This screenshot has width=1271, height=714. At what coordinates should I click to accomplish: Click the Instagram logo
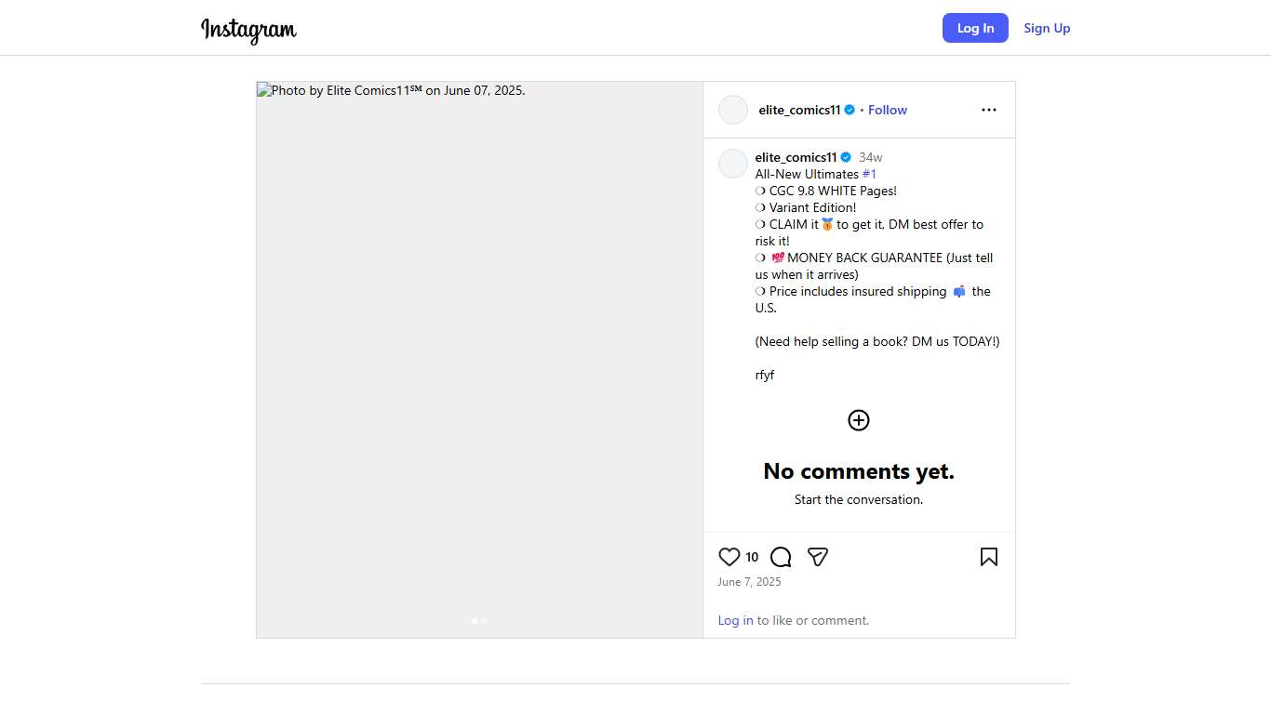[248, 30]
